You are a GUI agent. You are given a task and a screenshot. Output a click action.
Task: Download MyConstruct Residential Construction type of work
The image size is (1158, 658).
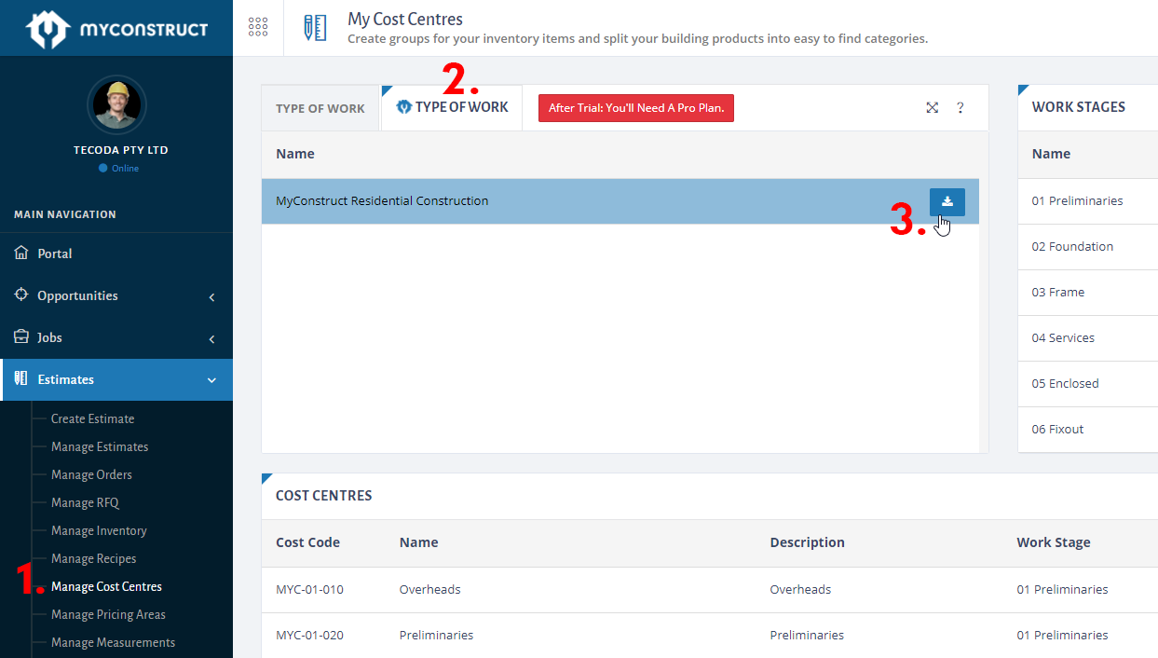(947, 201)
